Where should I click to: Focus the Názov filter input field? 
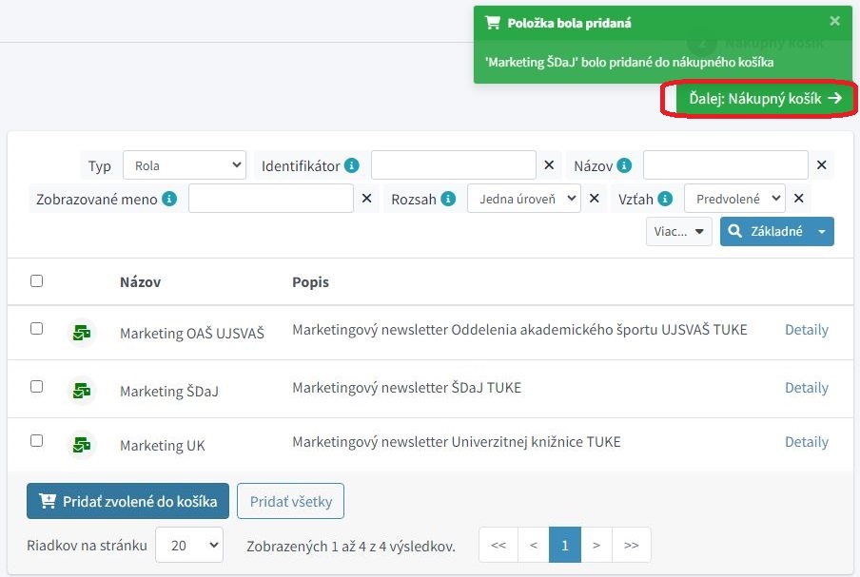pos(726,165)
